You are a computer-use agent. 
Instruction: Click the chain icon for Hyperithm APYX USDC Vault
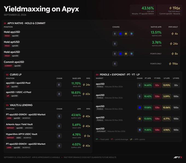pos(59,136)
